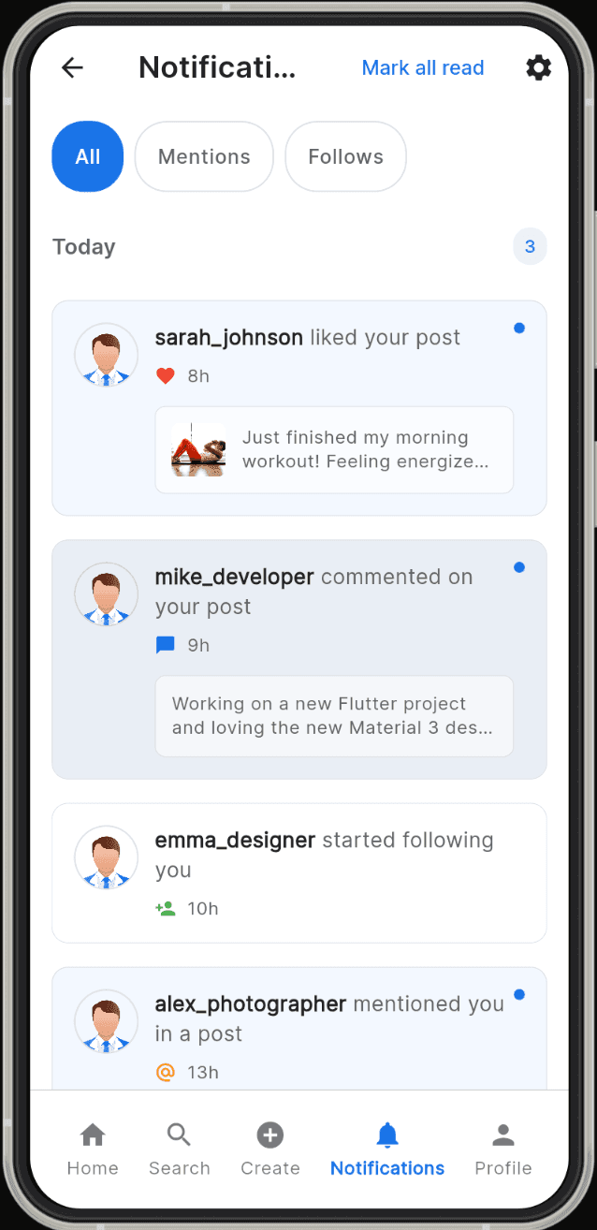Tap the heart icon on sarah_johnson's notification
This screenshot has width=597, height=1230.
[165, 375]
